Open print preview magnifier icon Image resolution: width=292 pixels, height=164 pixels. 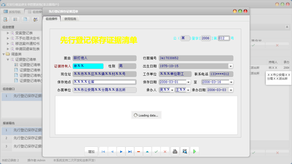(185, 152)
